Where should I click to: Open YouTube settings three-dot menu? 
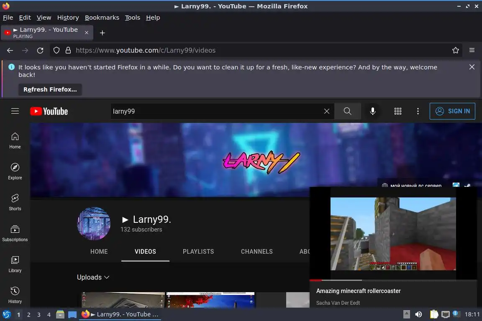(418, 111)
